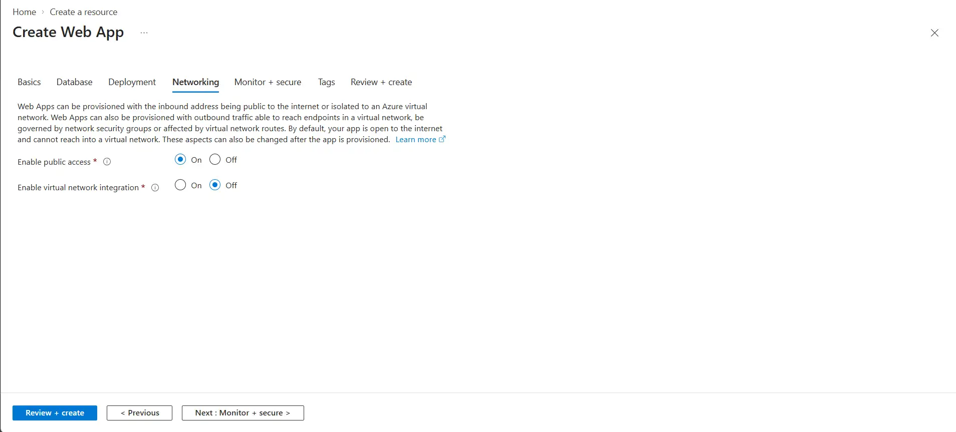Select the Networking tab

click(195, 82)
